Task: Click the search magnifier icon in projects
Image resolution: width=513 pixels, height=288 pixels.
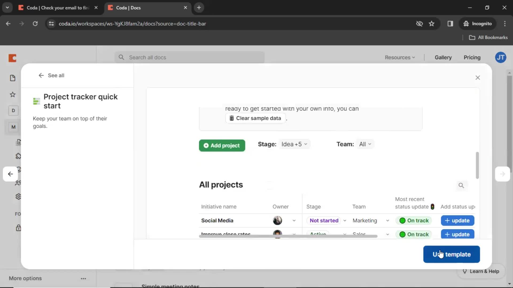Action: tap(461, 185)
